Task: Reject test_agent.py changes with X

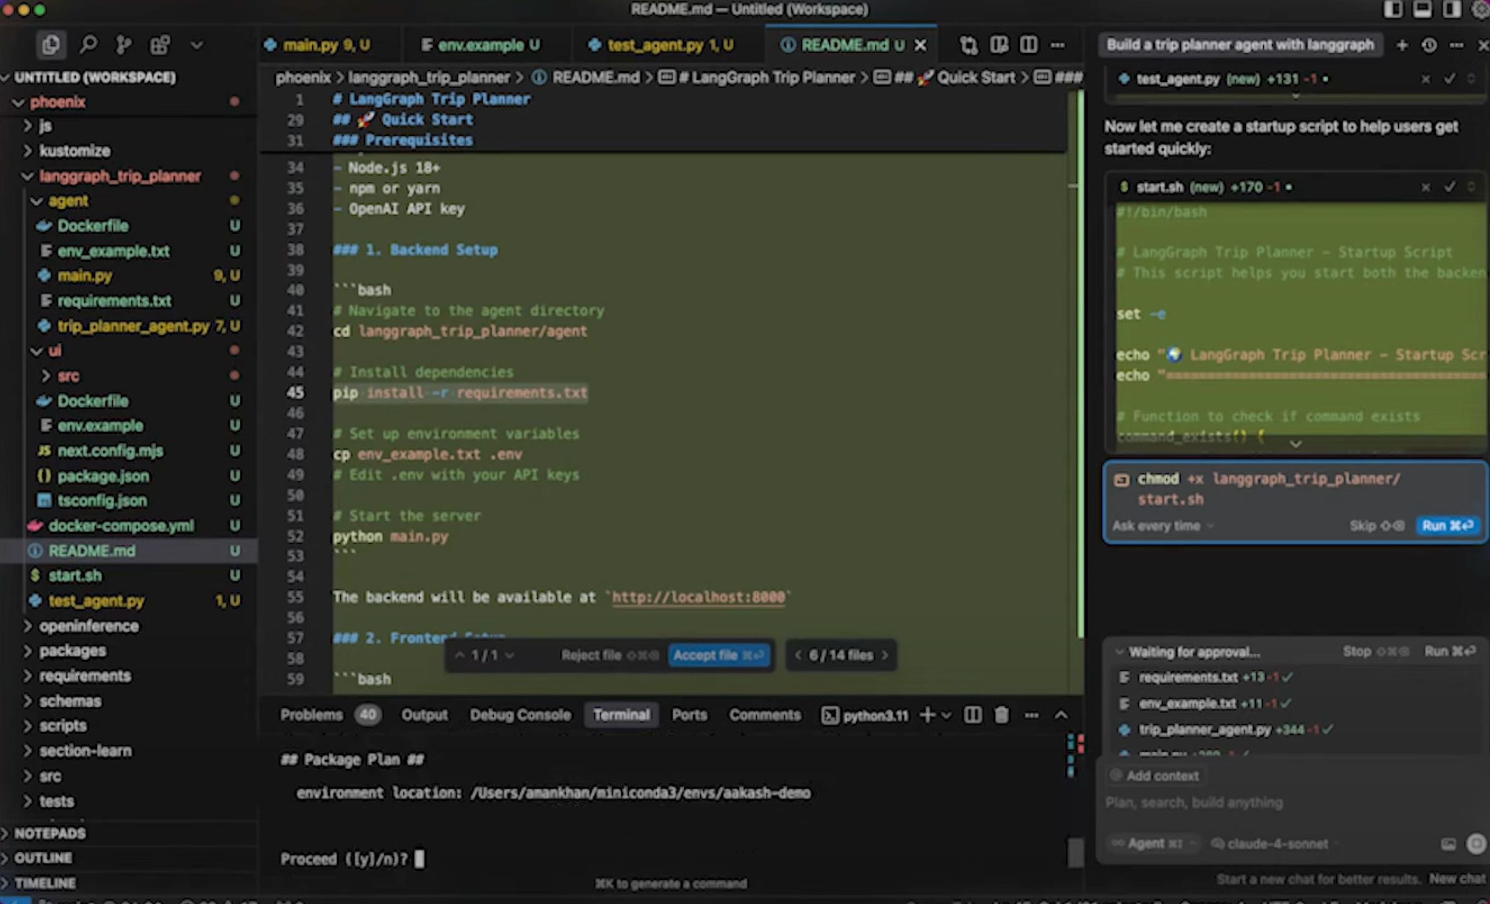Action: tap(1426, 79)
